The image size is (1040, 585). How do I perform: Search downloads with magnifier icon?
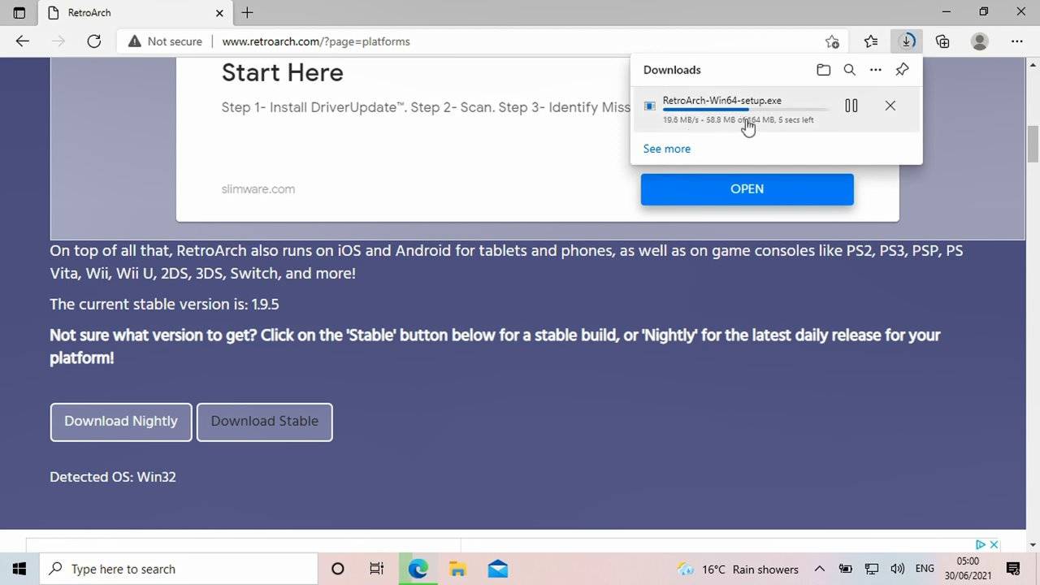[x=849, y=70]
